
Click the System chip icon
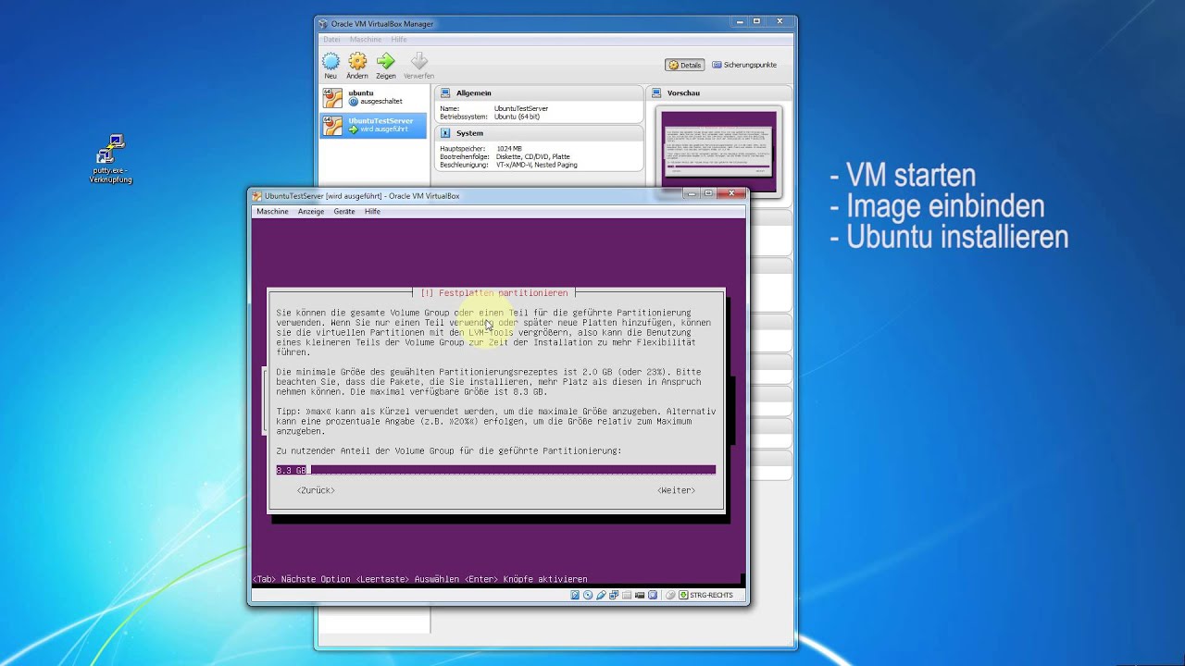coord(445,133)
